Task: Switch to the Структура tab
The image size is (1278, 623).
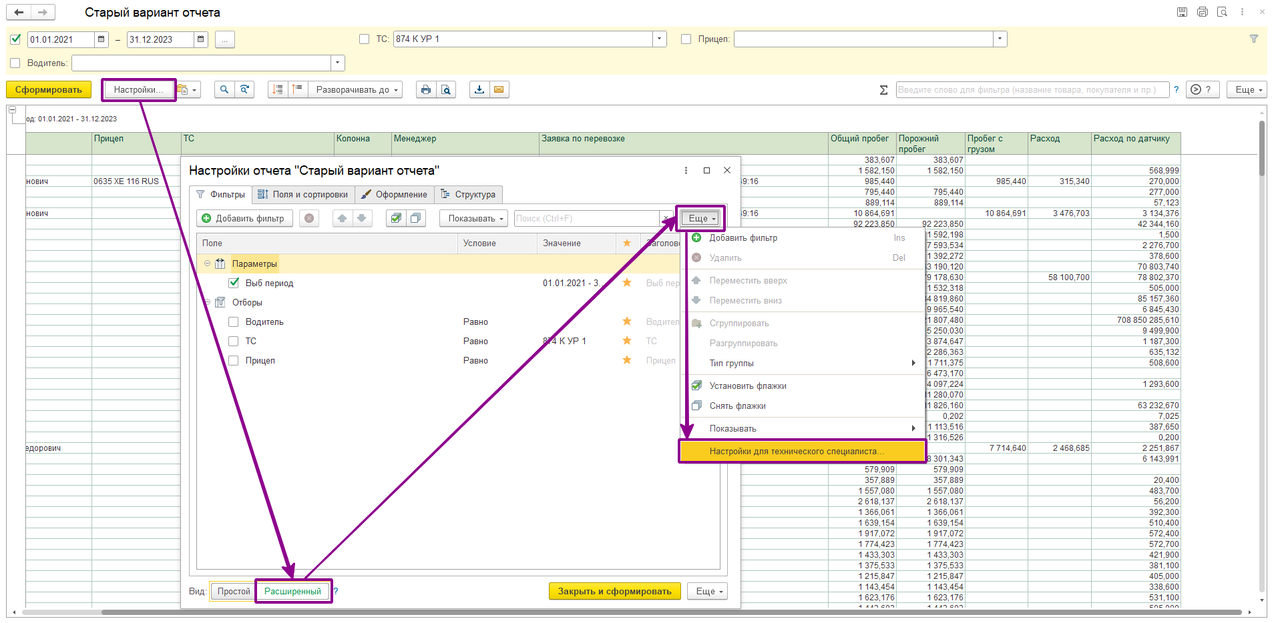Action: [468, 194]
